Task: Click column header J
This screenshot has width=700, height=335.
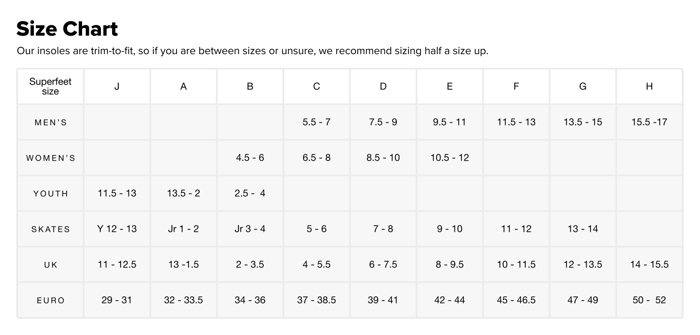Action: (x=117, y=86)
